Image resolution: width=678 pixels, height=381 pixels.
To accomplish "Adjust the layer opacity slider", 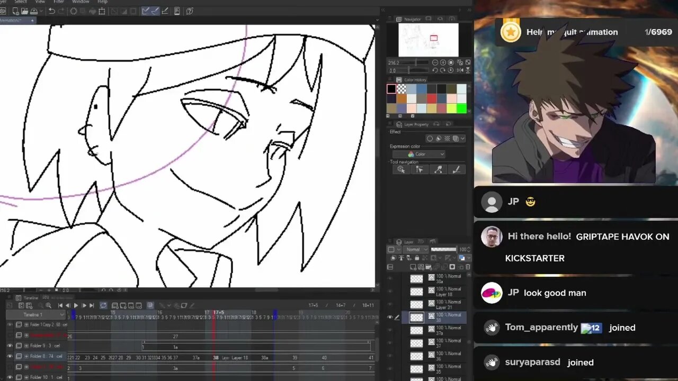I will (x=444, y=249).
